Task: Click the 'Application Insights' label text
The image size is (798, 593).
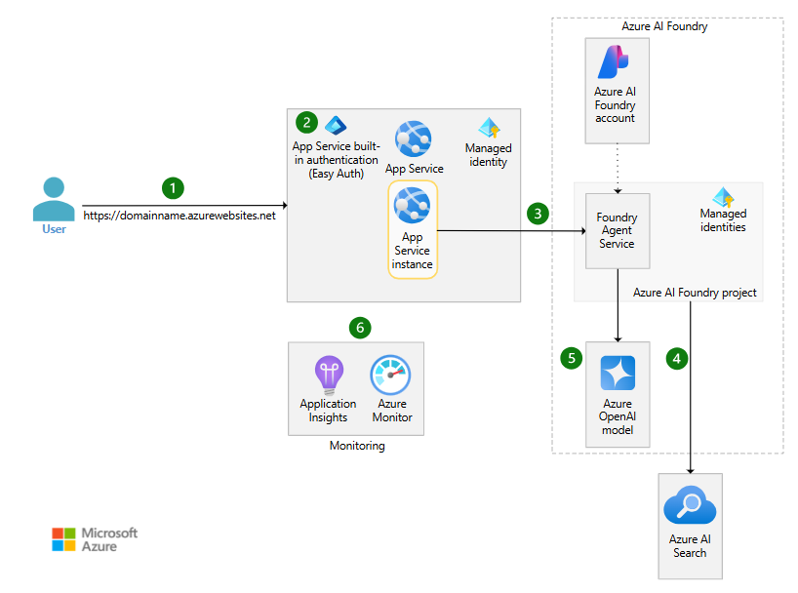Action: pyautogui.click(x=328, y=411)
